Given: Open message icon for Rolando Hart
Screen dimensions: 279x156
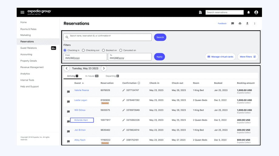Looking at the screenshot, I should pos(68,122).
